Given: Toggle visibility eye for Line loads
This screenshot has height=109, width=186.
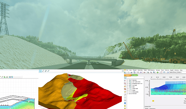Looking at the screenshot, I should [130, 85].
